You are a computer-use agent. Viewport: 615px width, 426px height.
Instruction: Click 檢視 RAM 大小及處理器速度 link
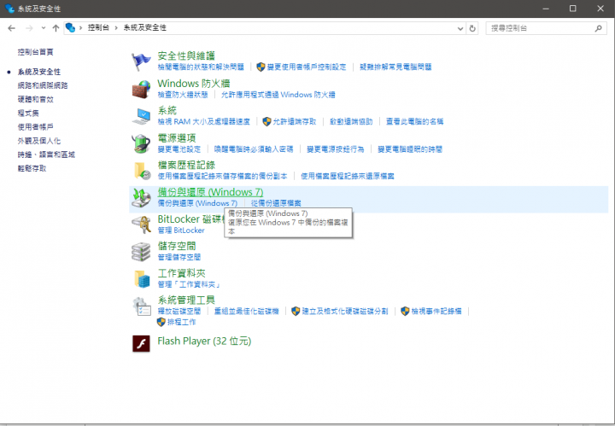click(x=203, y=121)
